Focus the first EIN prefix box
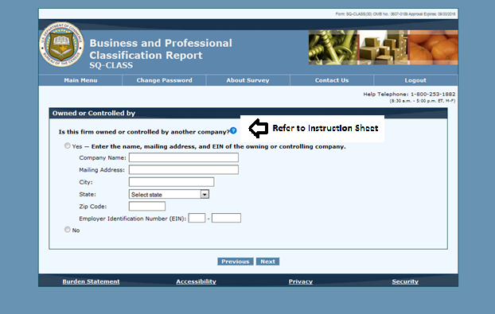This screenshot has height=314, width=495. point(197,218)
